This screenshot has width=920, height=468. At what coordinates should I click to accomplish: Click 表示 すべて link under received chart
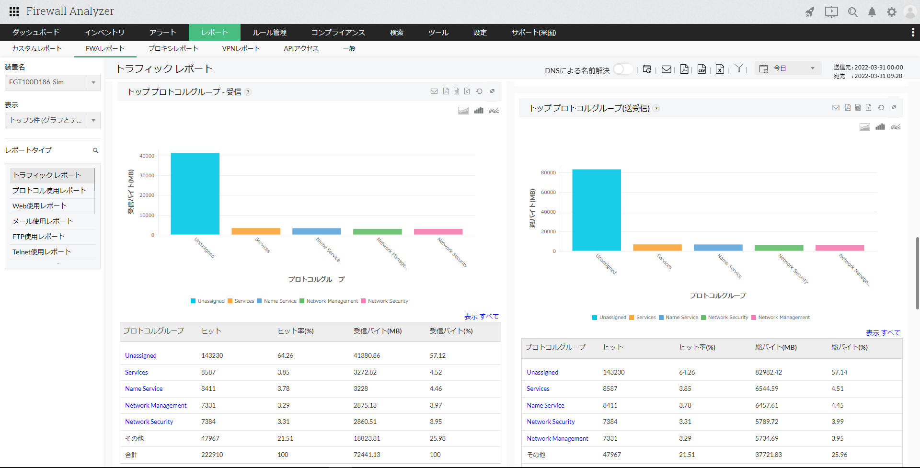481,317
